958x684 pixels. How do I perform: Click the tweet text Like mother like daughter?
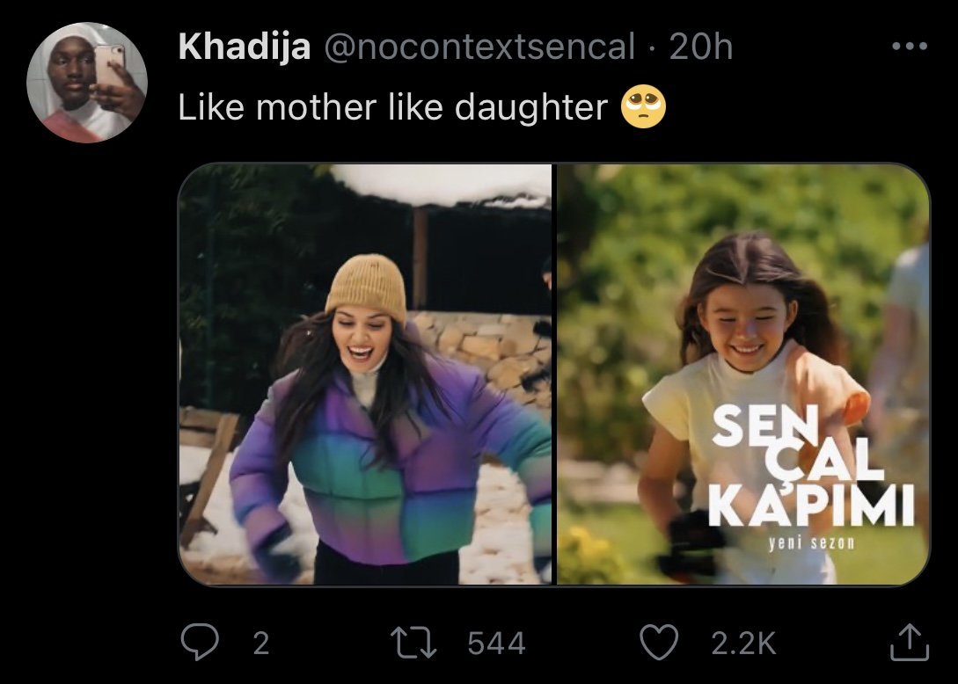coord(393,107)
